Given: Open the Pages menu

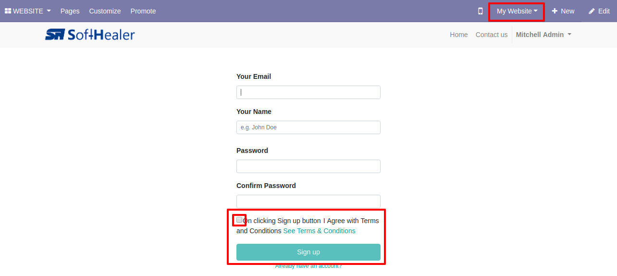Looking at the screenshot, I should 70,11.
